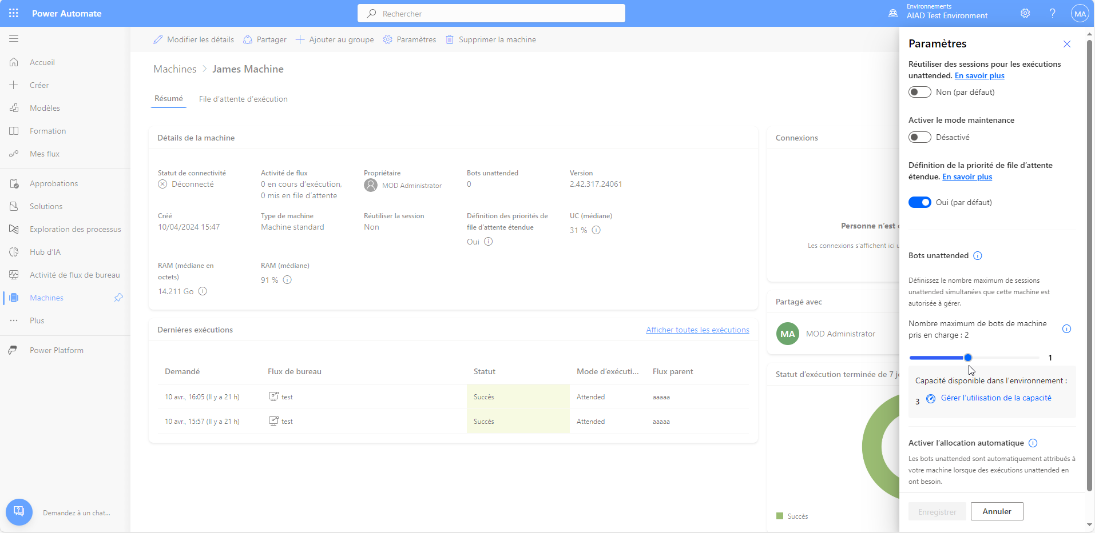Open the app launcher waffle icon
Viewport: 1095px width, 533px height.
(x=14, y=13)
